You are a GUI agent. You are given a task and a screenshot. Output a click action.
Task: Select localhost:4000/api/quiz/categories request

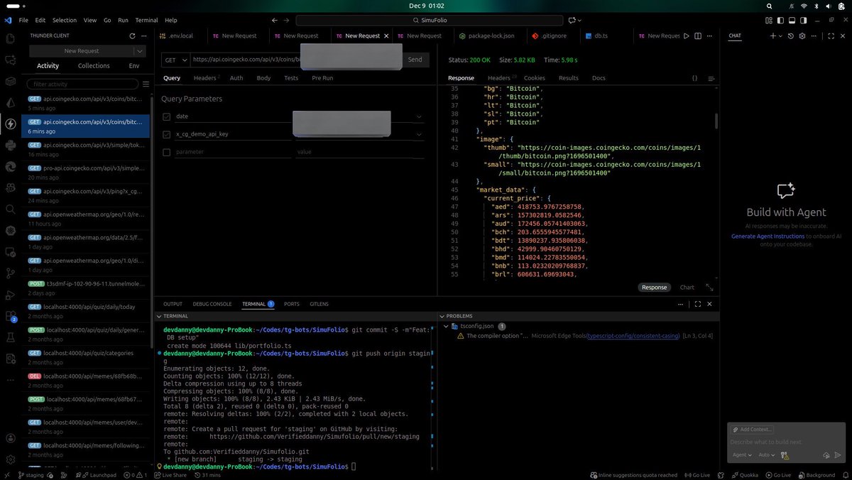(86, 357)
